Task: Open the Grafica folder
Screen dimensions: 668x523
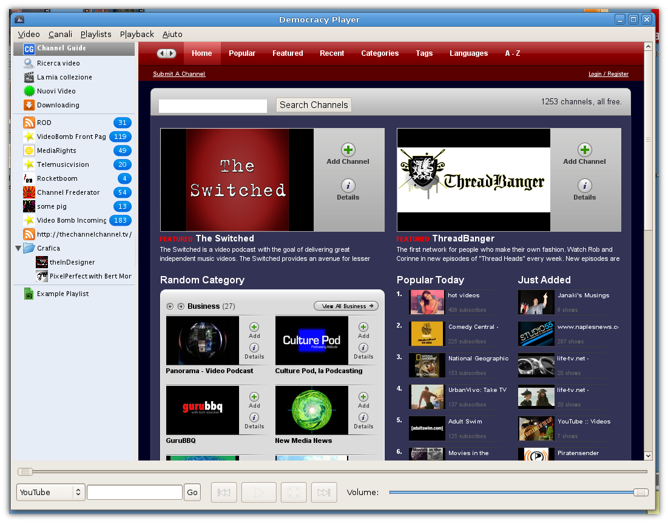Action: coord(73,248)
